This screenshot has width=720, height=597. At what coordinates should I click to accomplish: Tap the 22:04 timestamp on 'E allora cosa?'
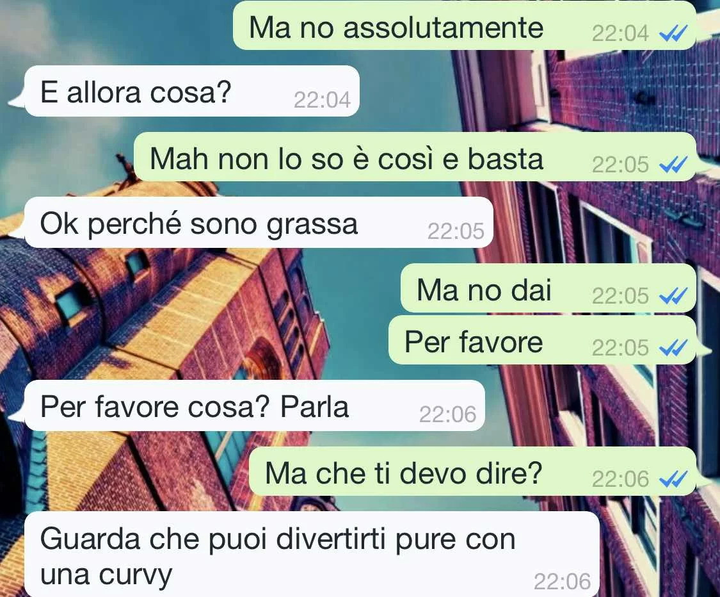pos(322,100)
